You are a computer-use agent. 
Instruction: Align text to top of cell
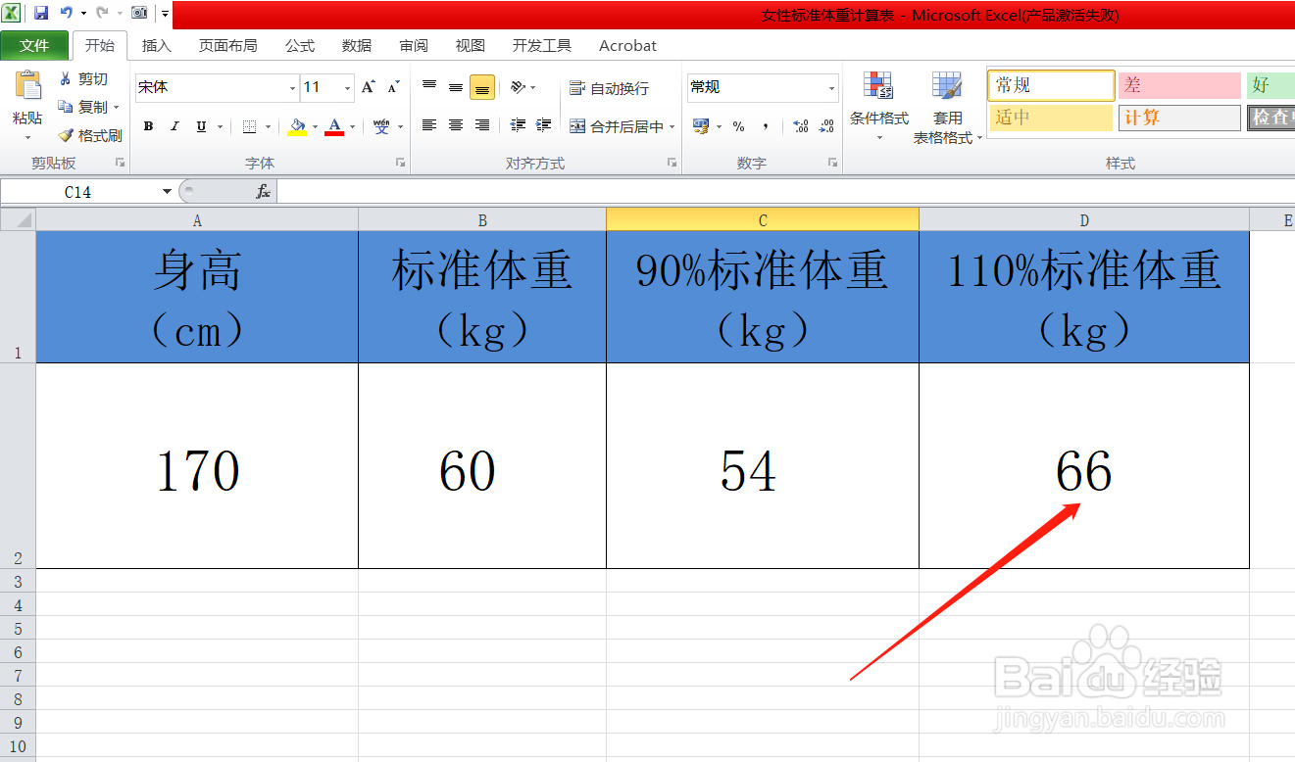click(x=429, y=87)
